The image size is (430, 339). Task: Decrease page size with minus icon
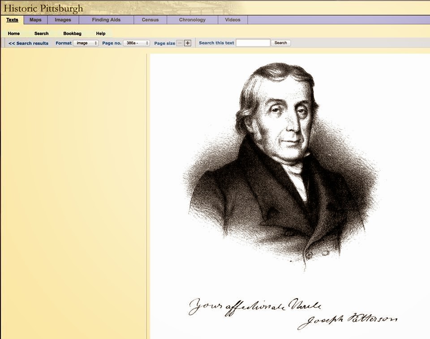(180, 43)
